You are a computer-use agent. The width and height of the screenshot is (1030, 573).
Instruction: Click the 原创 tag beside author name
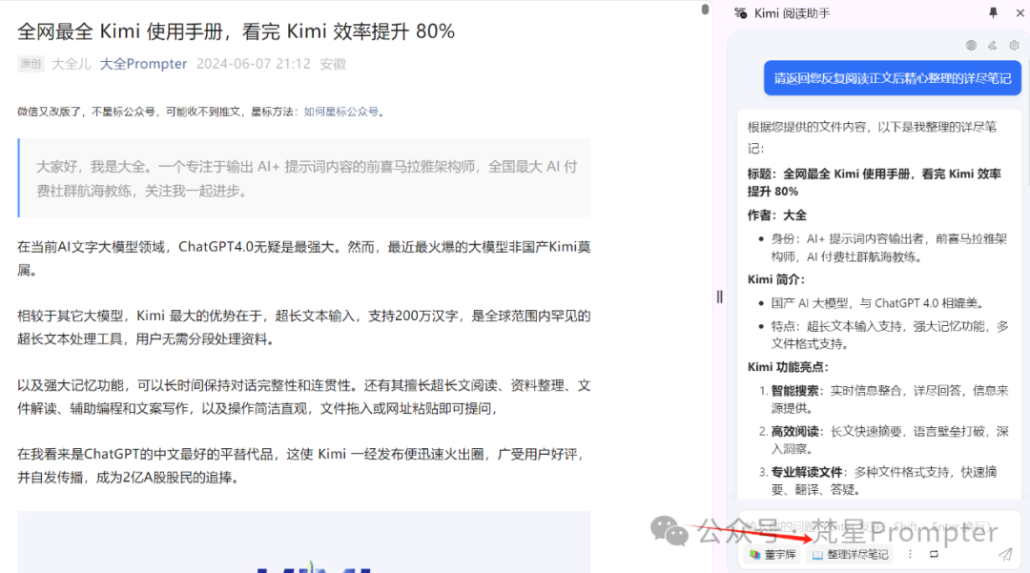[31, 64]
